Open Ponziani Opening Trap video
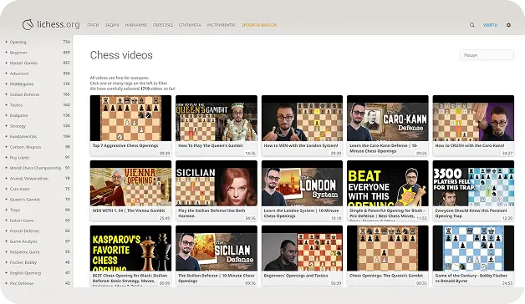The width and height of the screenshot is (525, 304). pyautogui.click(x=473, y=190)
